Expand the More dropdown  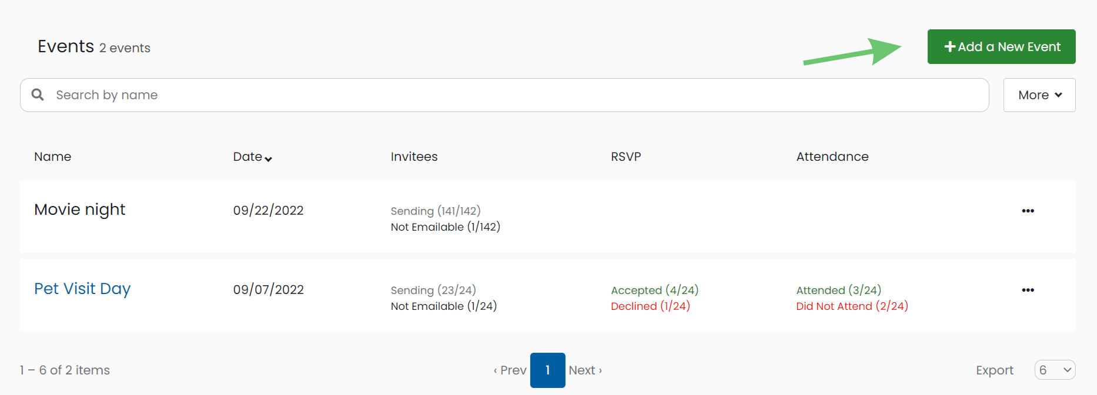click(1039, 95)
